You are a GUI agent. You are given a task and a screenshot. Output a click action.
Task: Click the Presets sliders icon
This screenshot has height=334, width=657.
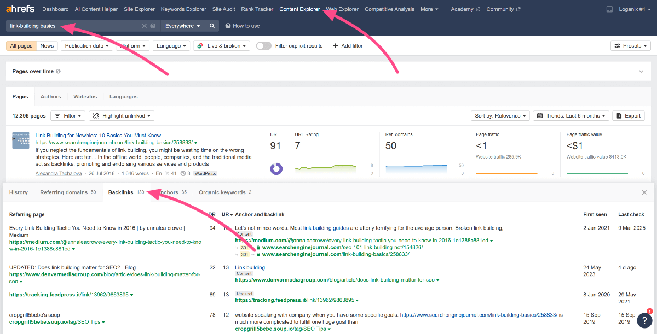[618, 46]
